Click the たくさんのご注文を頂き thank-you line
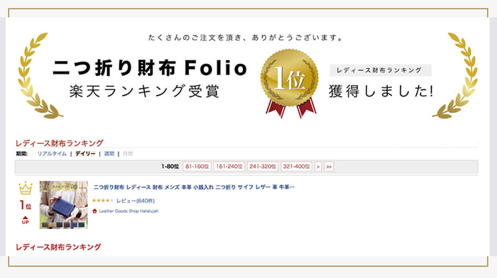Image resolution: width=497 pixels, height=278 pixels. pos(246,38)
